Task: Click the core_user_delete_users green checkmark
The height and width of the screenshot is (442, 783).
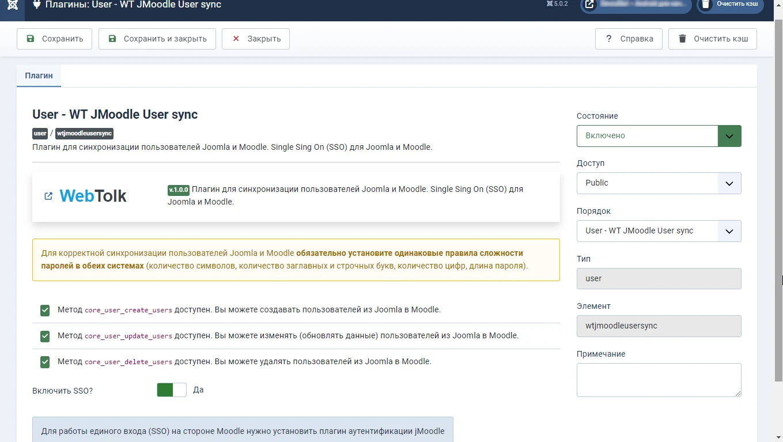Action: (x=45, y=362)
